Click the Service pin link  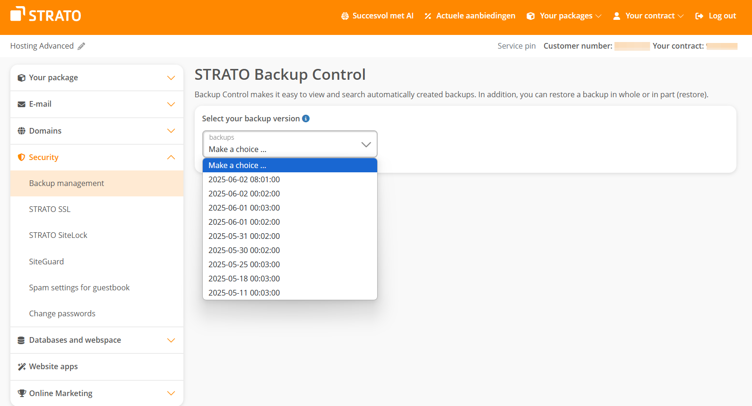coord(517,46)
